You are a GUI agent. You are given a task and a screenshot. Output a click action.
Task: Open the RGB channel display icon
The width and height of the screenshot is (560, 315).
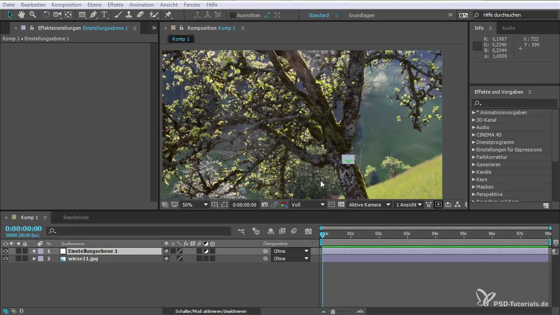[x=284, y=205]
